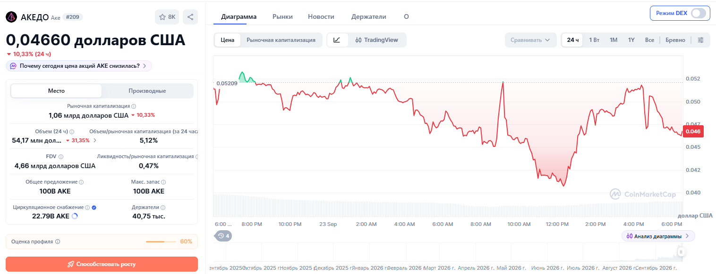This screenshot has width=716, height=274.
Task: Click the 0.046 current price label on axis
Action: click(694, 131)
